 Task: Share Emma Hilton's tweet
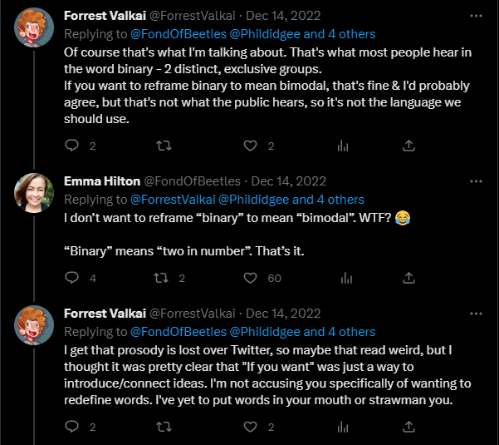point(408,278)
